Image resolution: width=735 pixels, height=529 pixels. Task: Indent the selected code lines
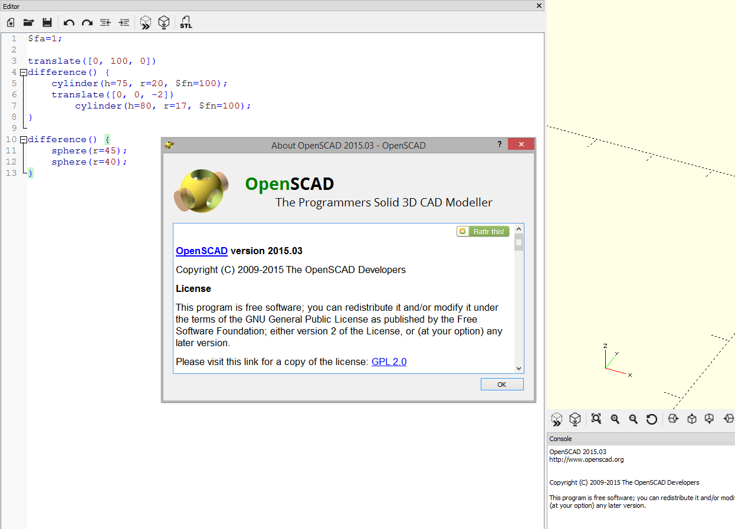124,22
